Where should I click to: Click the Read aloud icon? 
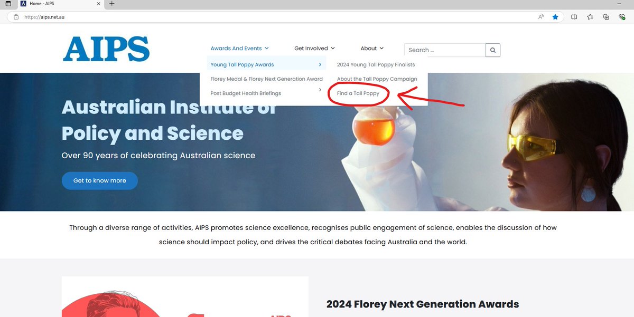pyautogui.click(x=541, y=17)
